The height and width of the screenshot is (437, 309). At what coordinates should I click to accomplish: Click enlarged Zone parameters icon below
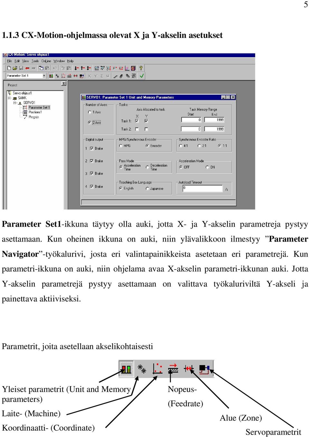[x=189, y=369]
